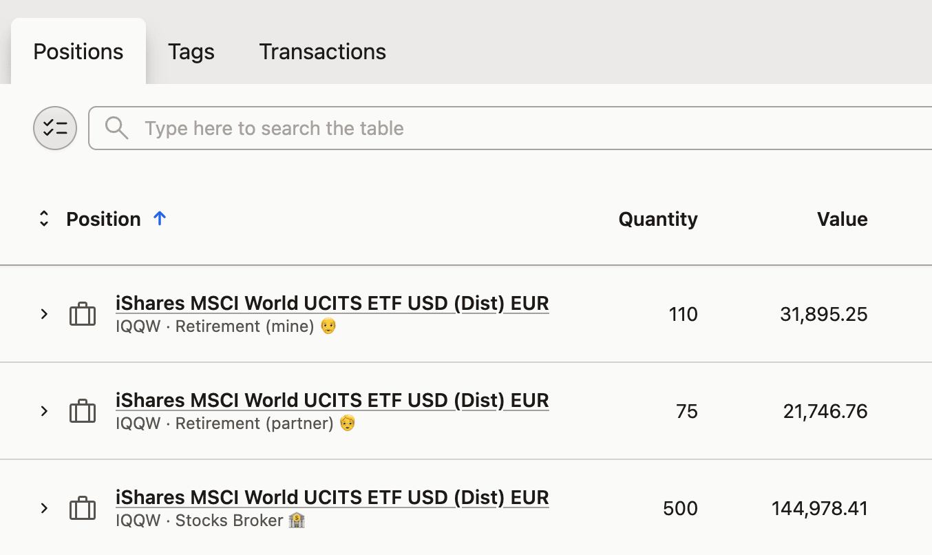Viewport: 932px width, 555px height.
Task: Click briefcase icon of Retirement (partner) position
Action: [x=83, y=412]
